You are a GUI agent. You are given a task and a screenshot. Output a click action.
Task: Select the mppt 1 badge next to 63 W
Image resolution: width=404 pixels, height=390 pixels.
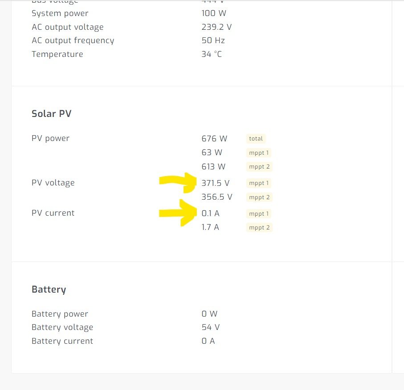pyautogui.click(x=259, y=153)
